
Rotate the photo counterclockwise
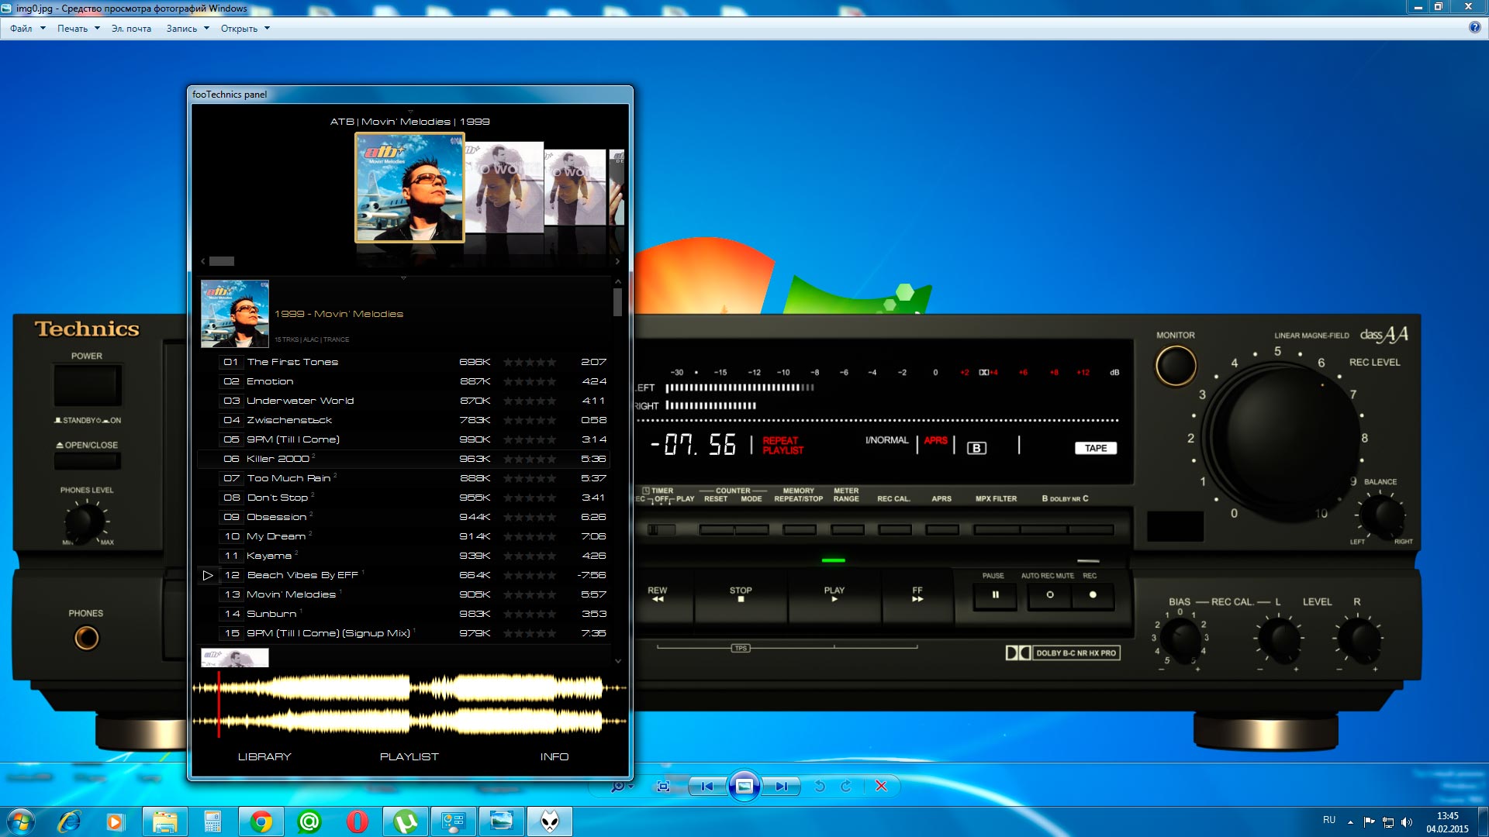coord(820,786)
